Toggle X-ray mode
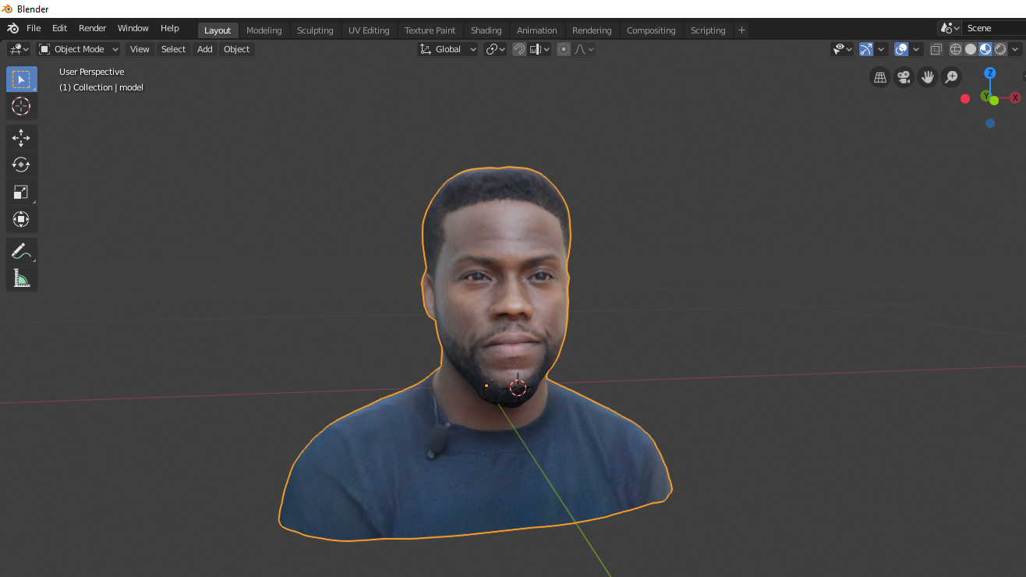The image size is (1026, 577). tap(936, 49)
